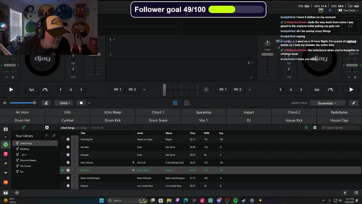Expand left deck FX dropdown chevron
The width and height of the screenshot is (362, 204).
point(144,90)
